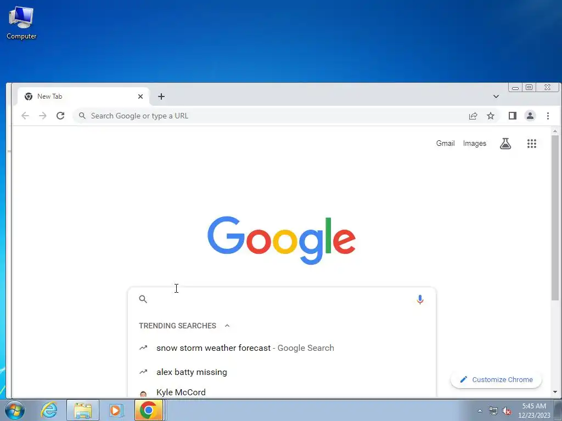The image size is (562, 421).
Task: Click the share page icon in the address bar
Action: click(473, 116)
